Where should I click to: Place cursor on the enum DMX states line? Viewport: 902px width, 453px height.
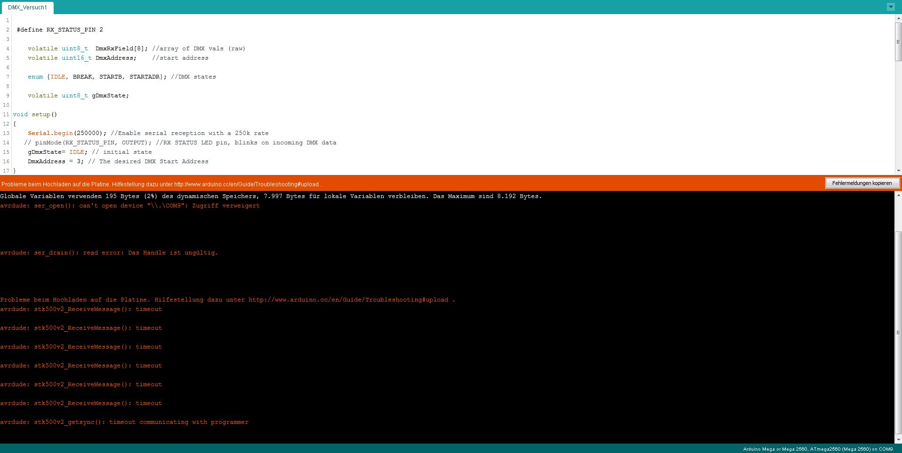pos(118,77)
